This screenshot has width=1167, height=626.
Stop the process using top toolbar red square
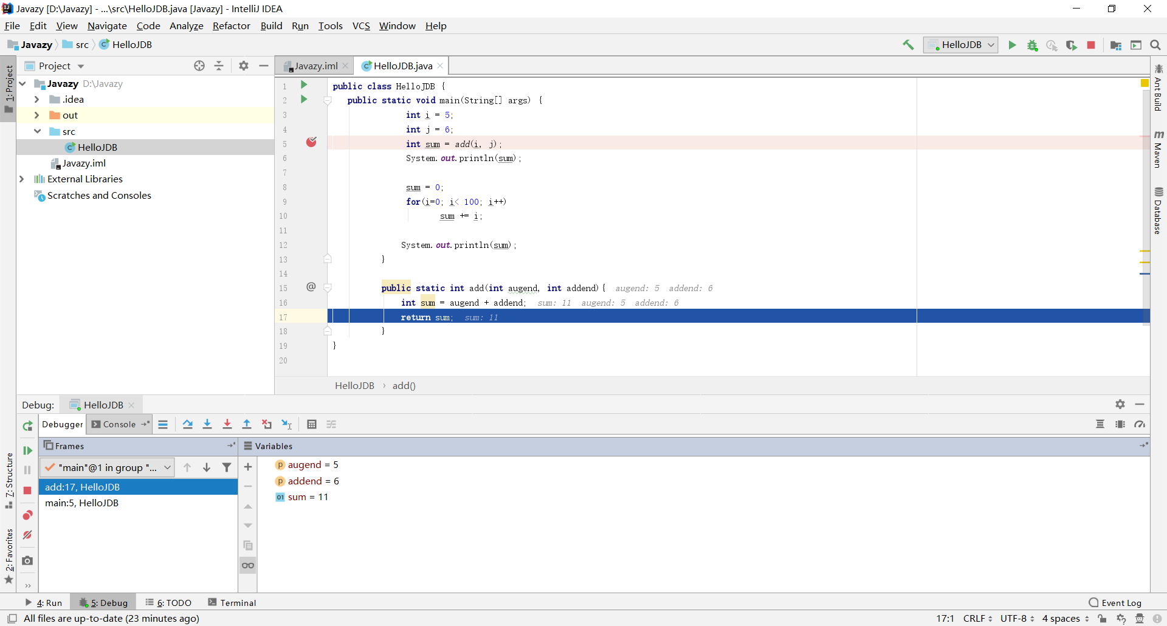[x=1091, y=45]
